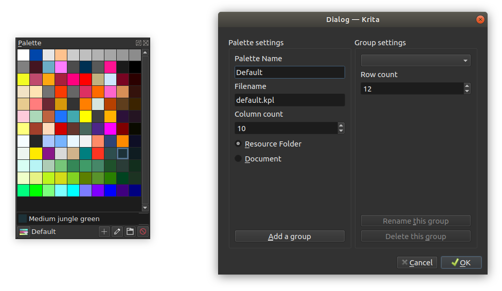Close the Krita dialog window
The image size is (502, 291).
tap(480, 20)
